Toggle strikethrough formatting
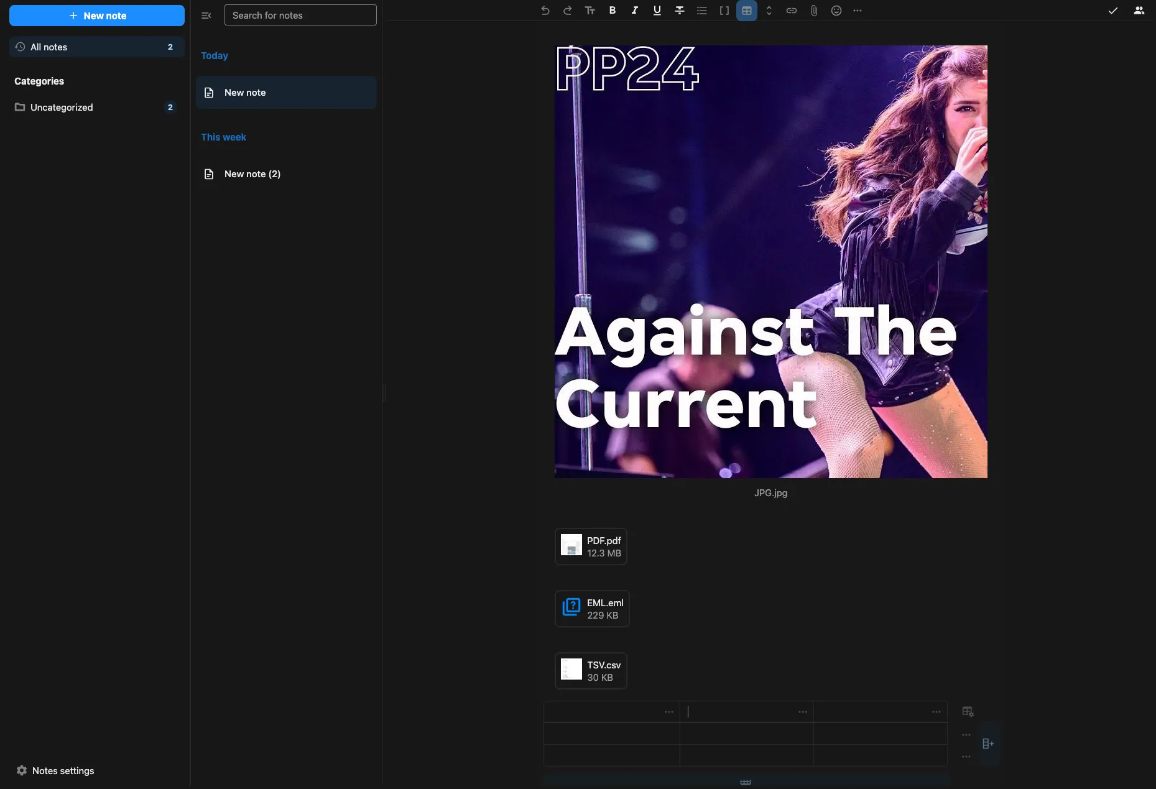The height and width of the screenshot is (789, 1156). coord(679,11)
